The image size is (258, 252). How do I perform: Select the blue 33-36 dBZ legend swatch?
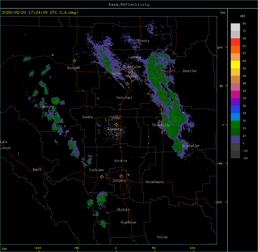click(235, 109)
